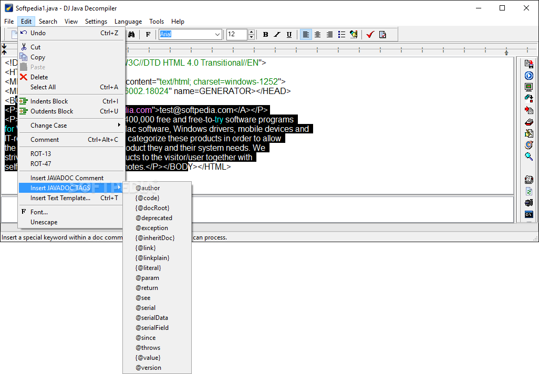Apply ROT-47 from Edit menu
The image size is (539, 374).
click(71, 164)
